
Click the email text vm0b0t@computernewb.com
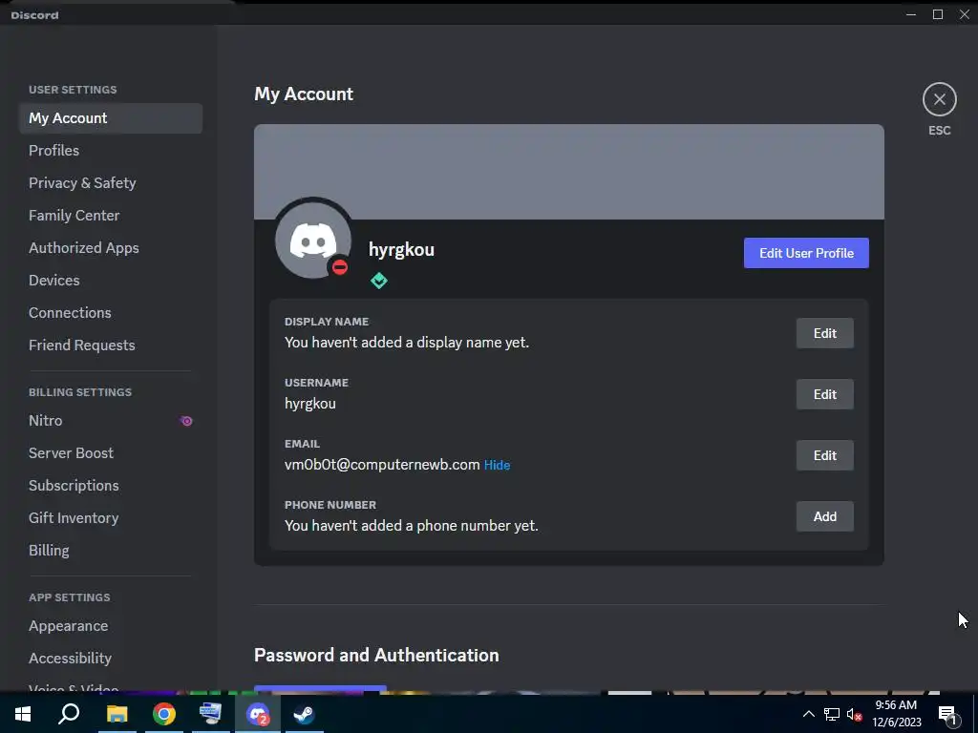tap(382, 465)
